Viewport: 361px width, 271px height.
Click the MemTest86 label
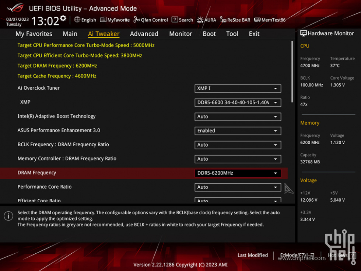tap(273, 20)
